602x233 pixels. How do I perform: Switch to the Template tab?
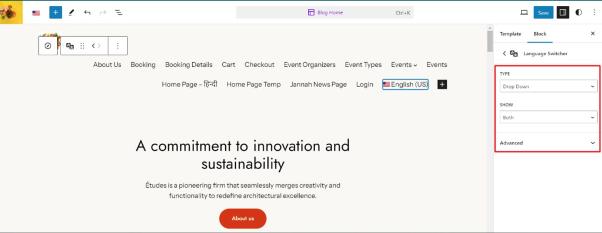tap(510, 33)
